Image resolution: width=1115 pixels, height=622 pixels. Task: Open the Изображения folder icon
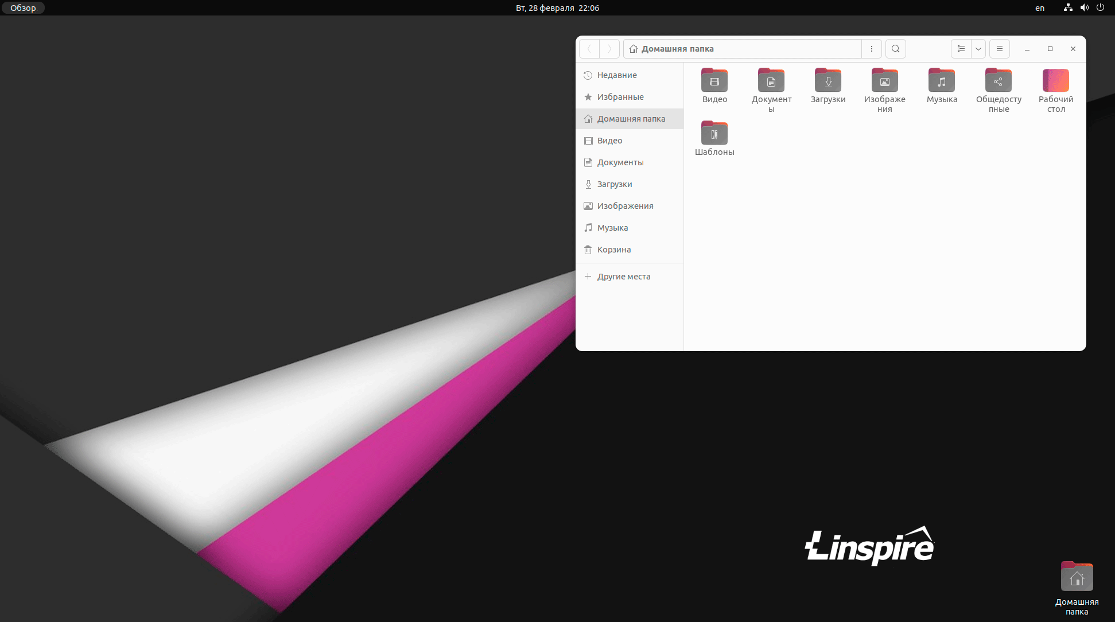pyautogui.click(x=884, y=81)
